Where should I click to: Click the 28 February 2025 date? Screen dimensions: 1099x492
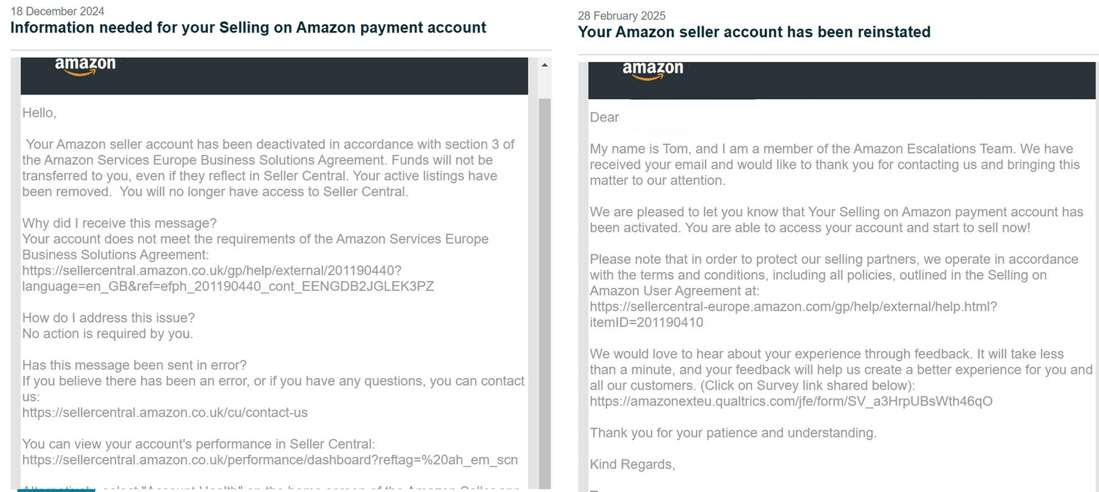pos(622,16)
